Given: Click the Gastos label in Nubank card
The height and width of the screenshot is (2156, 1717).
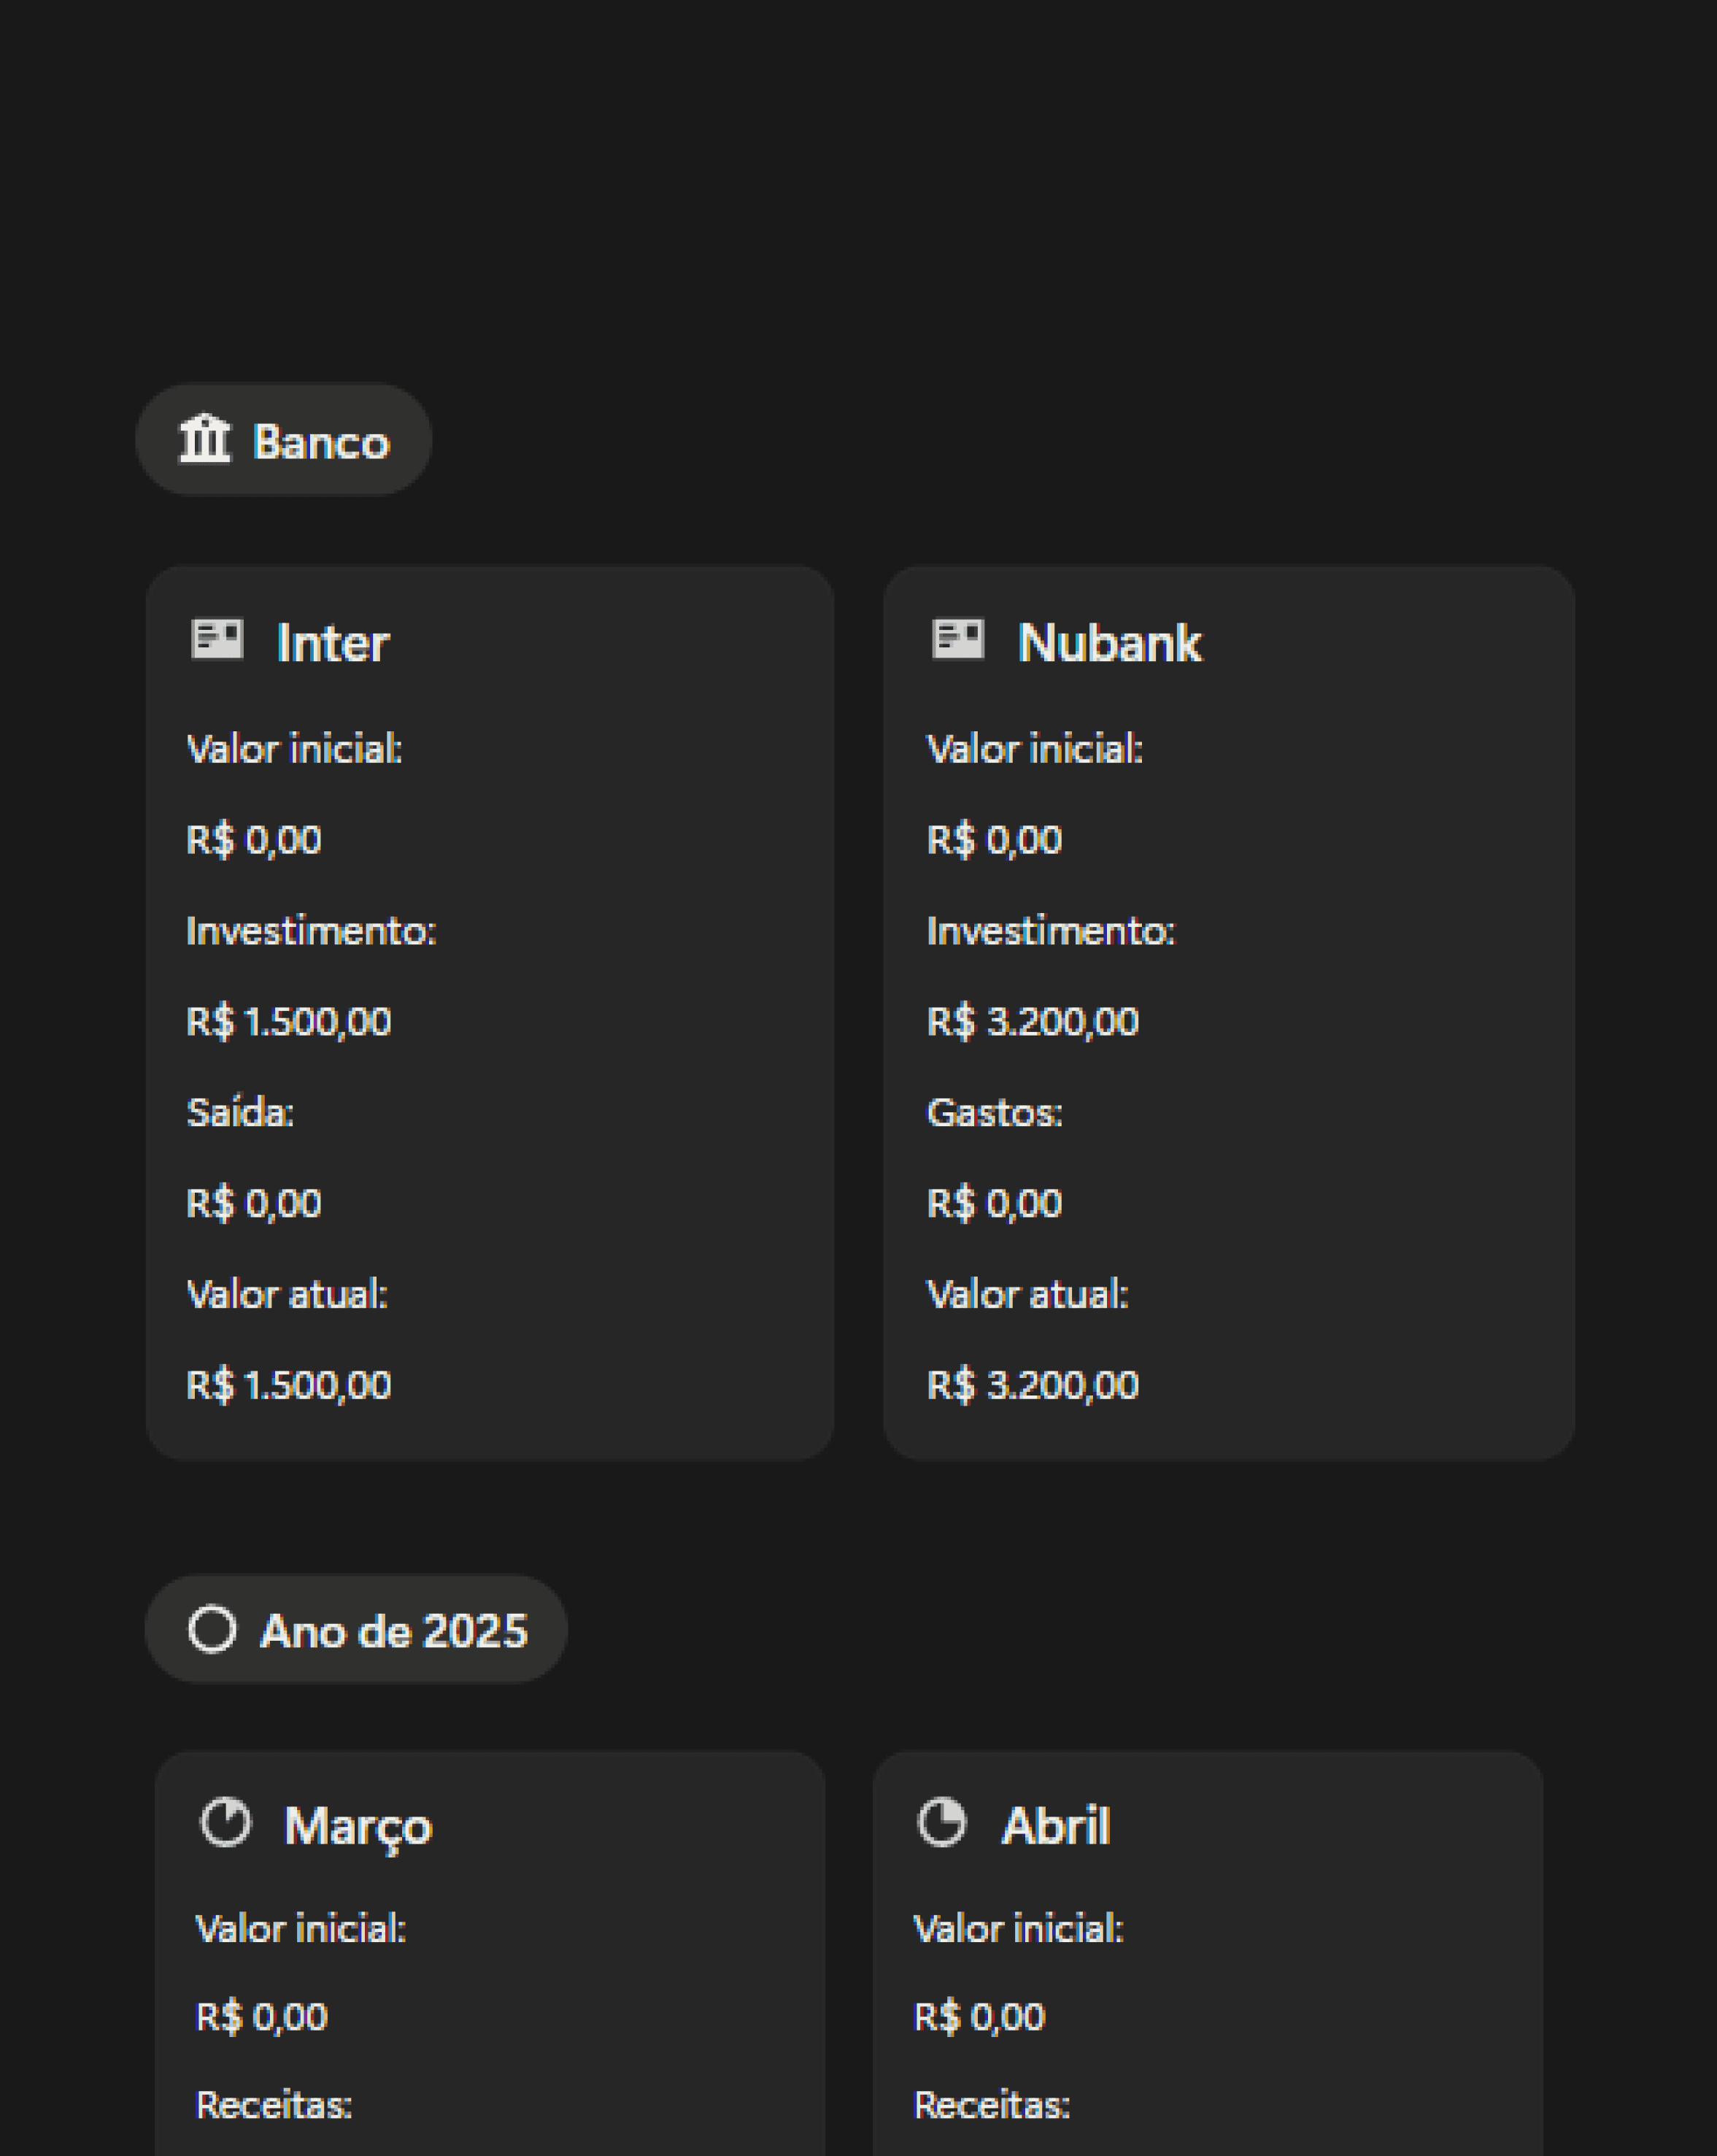Looking at the screenshot, I should click(x=994, y=1113).
